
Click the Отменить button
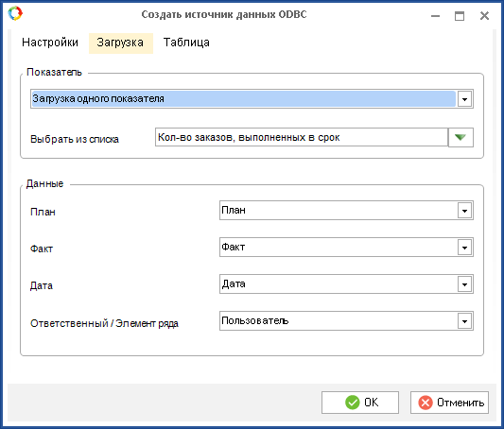449,403
